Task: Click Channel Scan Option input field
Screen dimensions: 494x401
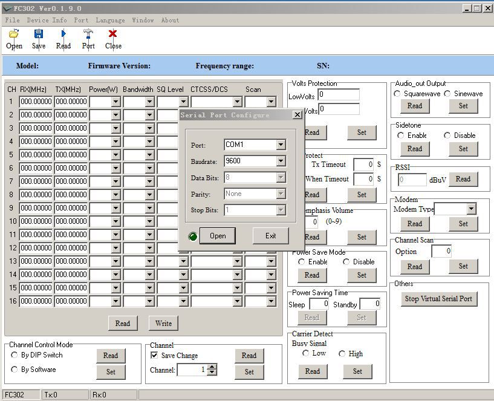Action: [441, 251]
